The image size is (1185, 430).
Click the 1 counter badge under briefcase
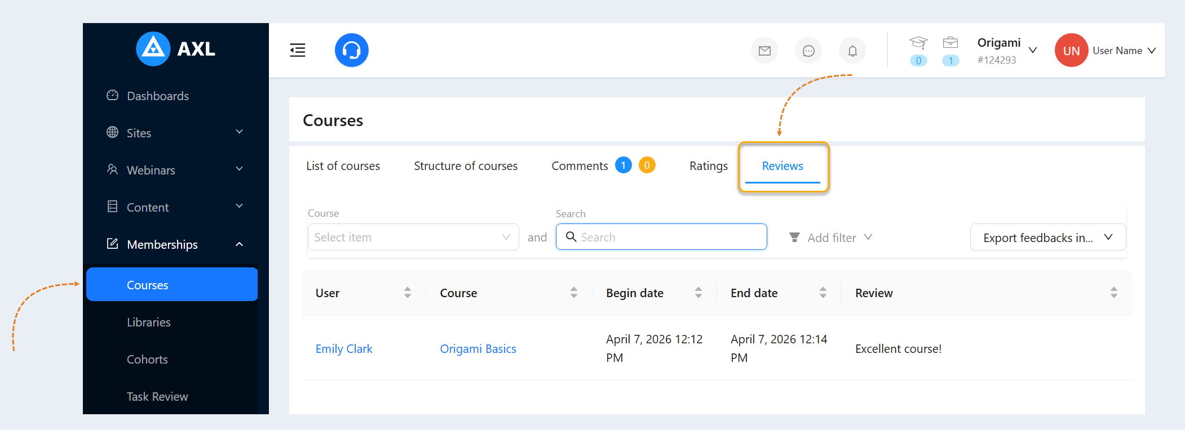tap(950, 60)
